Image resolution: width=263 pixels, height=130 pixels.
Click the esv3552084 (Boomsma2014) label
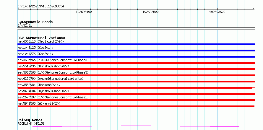pos(39,85)
